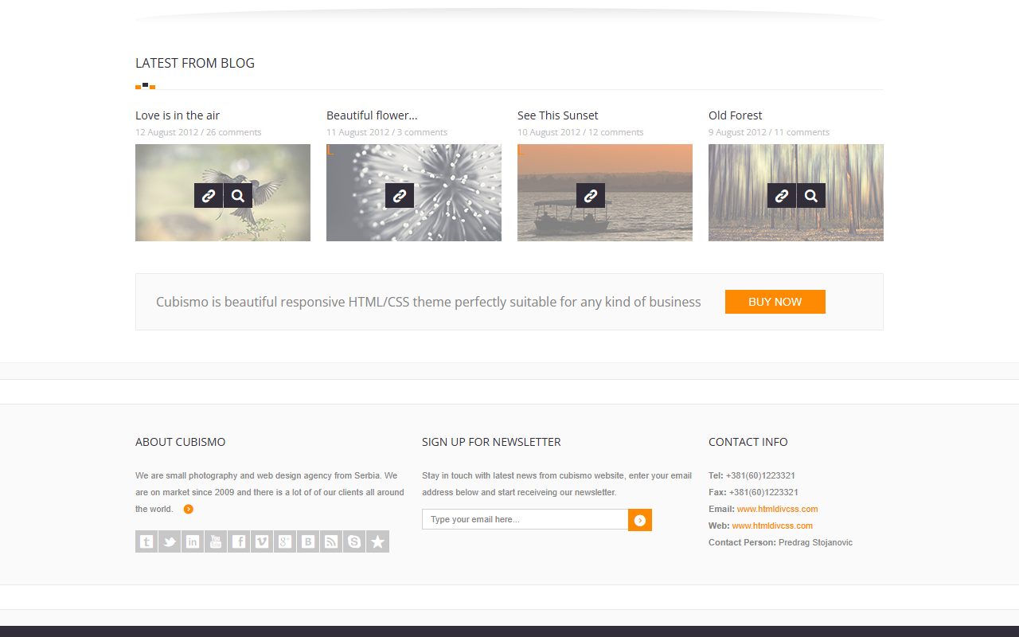Click the CONTACT INFO heading
Viewport: 1019px width, 637px height.
[x=748, y=442]
